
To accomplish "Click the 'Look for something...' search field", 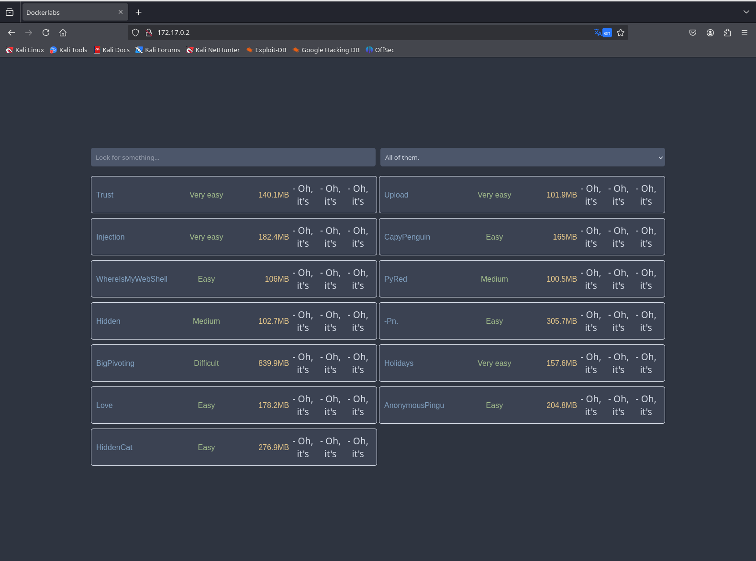I will coord(233,157).
